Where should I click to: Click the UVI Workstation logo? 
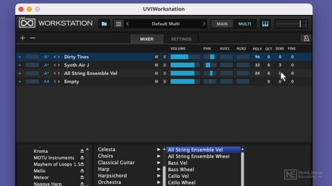[56, 23]
